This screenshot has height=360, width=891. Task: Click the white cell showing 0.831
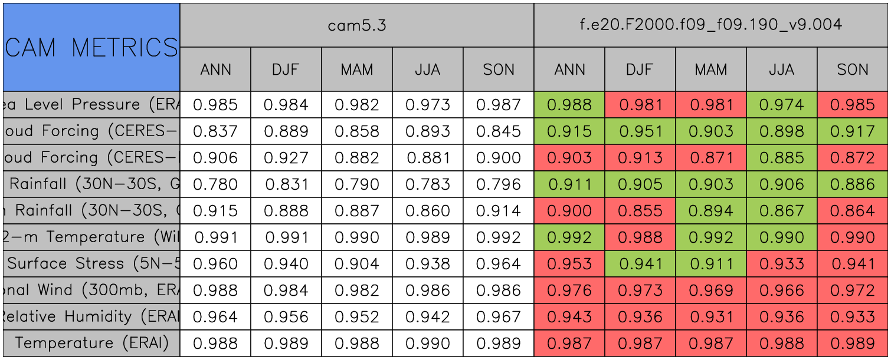[x=286, y=184]
